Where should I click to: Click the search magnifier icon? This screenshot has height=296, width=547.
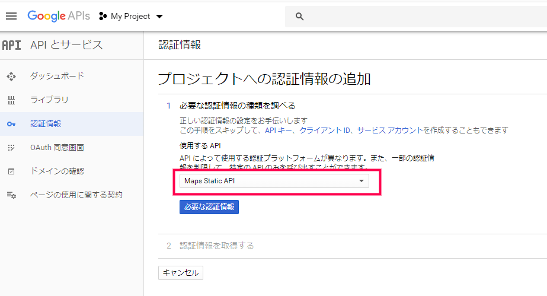[299, 17]
